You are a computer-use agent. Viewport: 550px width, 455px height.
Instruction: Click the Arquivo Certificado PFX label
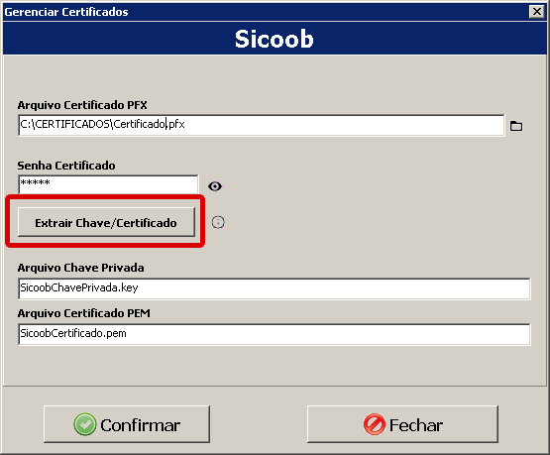(x=82, y=105)
